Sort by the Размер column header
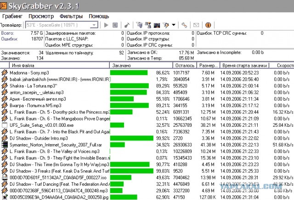The width and height of the screenshot is (294, 200). click(x=208, y=65)
